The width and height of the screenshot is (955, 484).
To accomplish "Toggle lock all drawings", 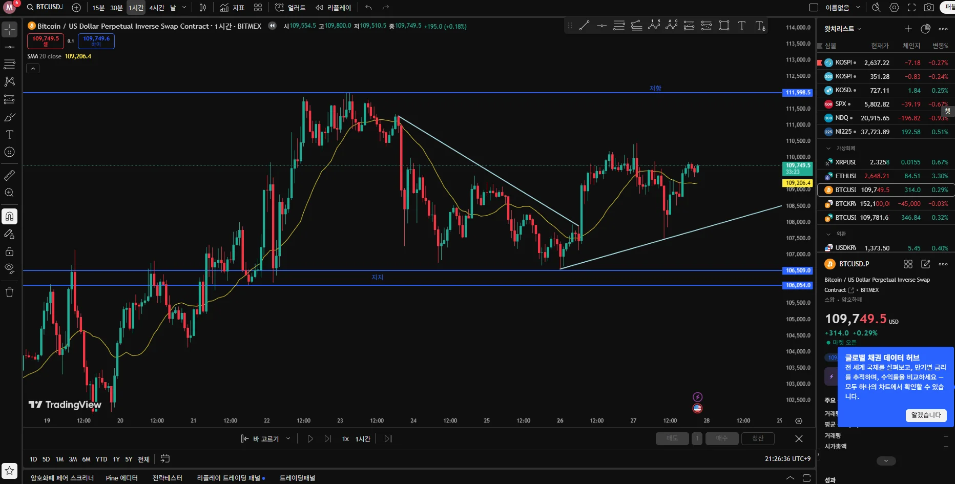I will click(x=9, y=251).
